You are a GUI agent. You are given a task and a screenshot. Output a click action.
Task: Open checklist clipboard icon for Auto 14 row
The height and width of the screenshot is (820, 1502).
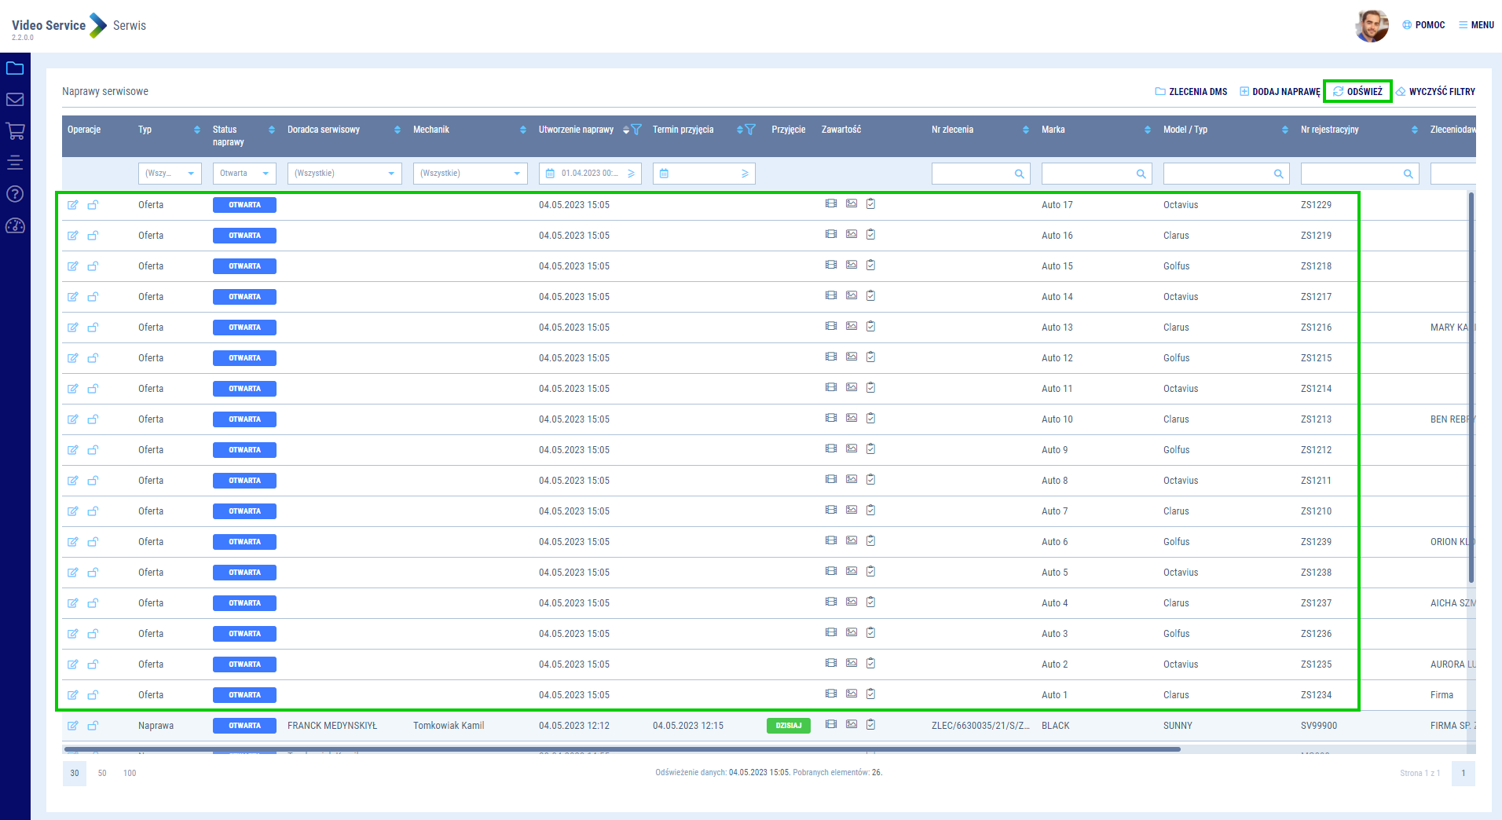(x=870, y=295)
